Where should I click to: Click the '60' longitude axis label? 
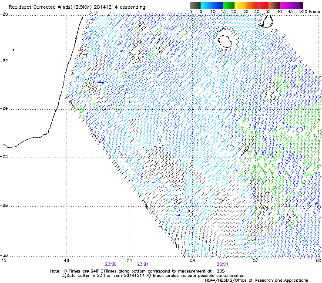click(x=319, y=261)
